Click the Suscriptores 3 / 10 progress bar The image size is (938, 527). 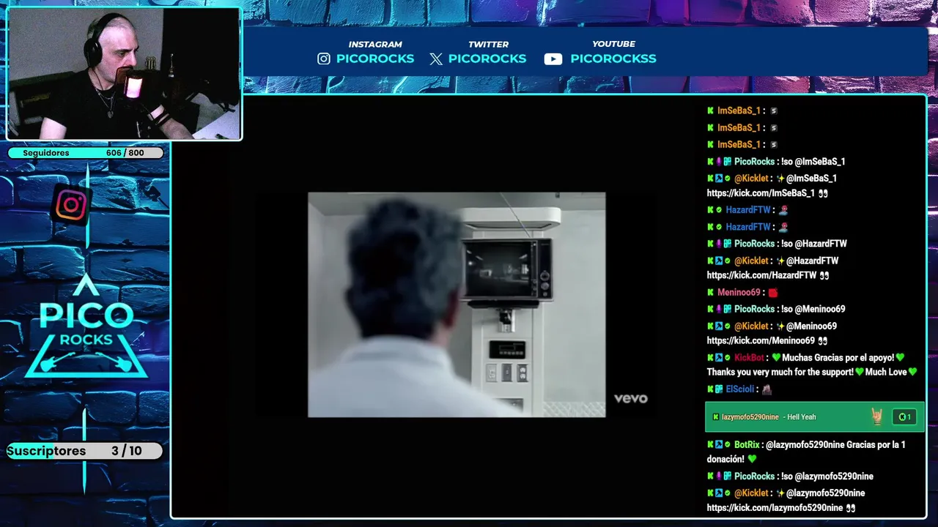(x=85, y=451)
